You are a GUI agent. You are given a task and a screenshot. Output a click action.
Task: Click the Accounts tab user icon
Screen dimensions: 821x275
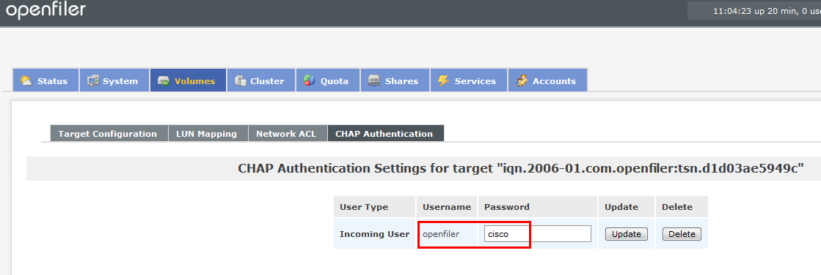[x=522, y=81]
